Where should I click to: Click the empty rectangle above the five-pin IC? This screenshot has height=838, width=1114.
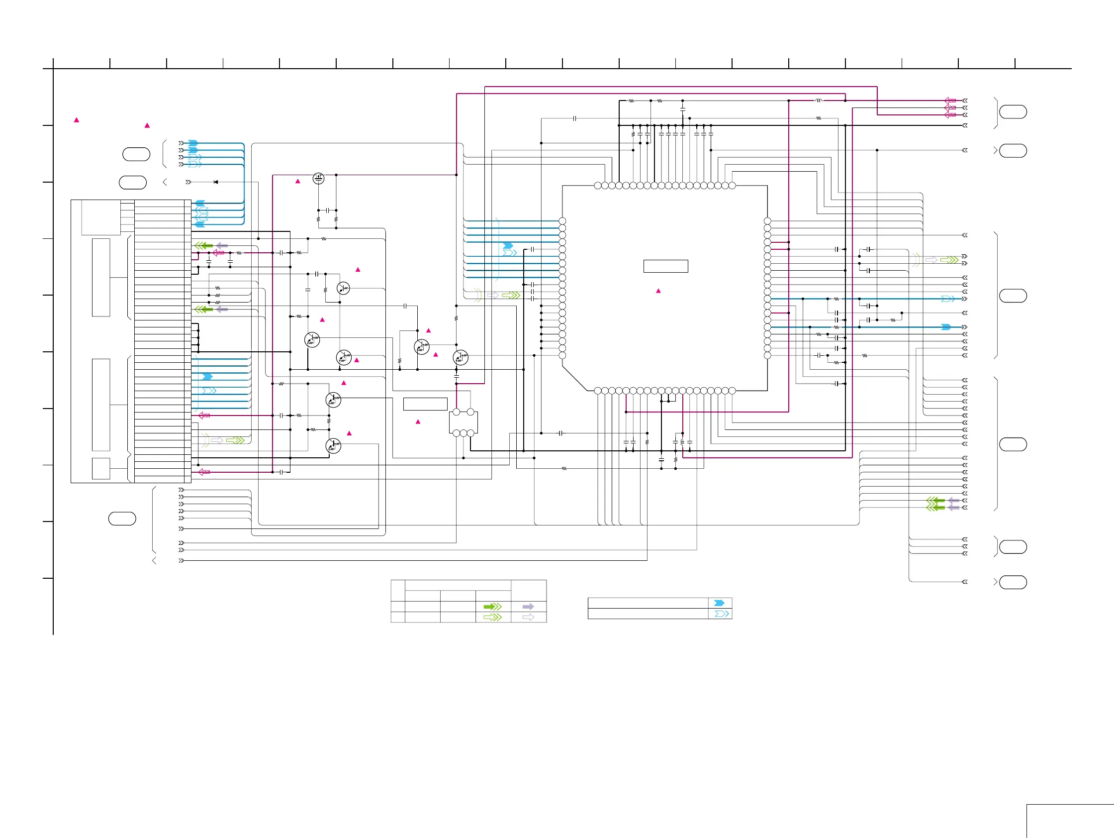coord(425,404)
